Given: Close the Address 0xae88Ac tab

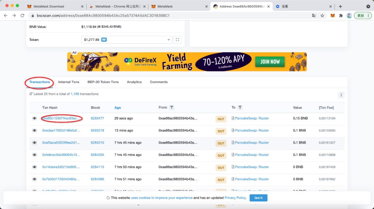Looking at the screenshot, I should [x=269, y=7].
